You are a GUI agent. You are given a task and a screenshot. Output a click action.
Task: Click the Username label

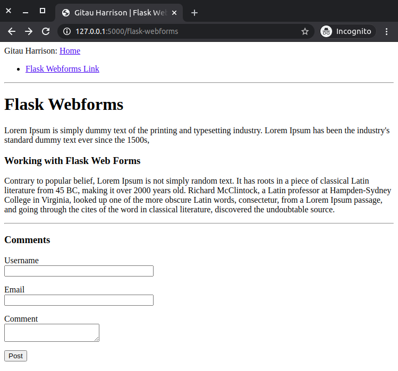(x=21, y=261)
